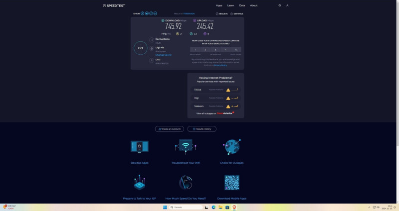Open How Much Speed Do You Need link
Screen dimensions: 399x211
(x=186, y=199)
